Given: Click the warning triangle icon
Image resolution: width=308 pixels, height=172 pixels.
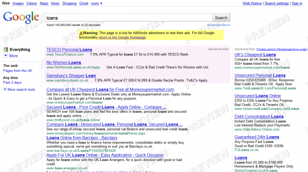Looking at the screenshot, I should pos(81,33).
